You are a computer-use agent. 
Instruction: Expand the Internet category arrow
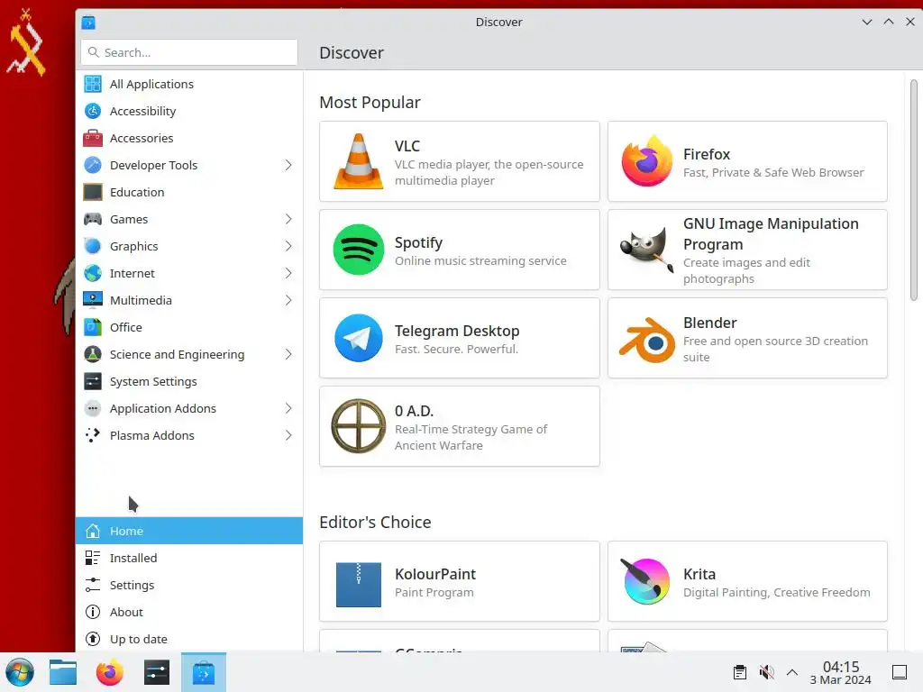tap(288, 273)
